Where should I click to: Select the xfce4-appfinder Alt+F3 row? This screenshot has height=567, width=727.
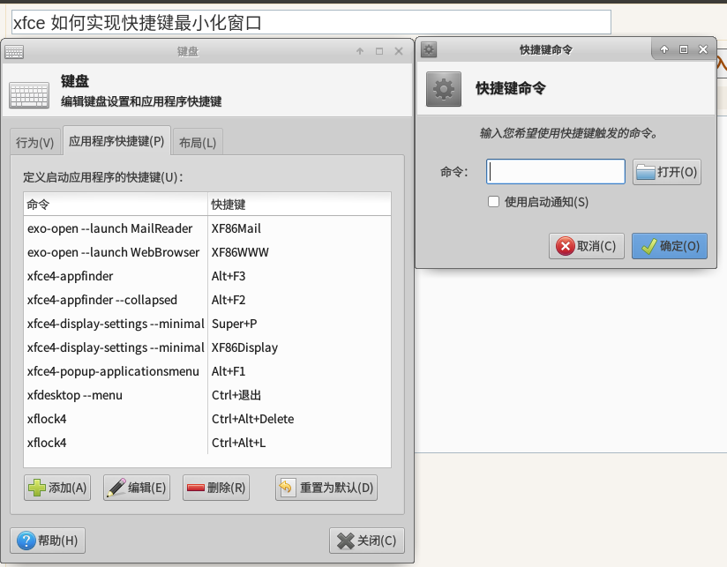207,277
